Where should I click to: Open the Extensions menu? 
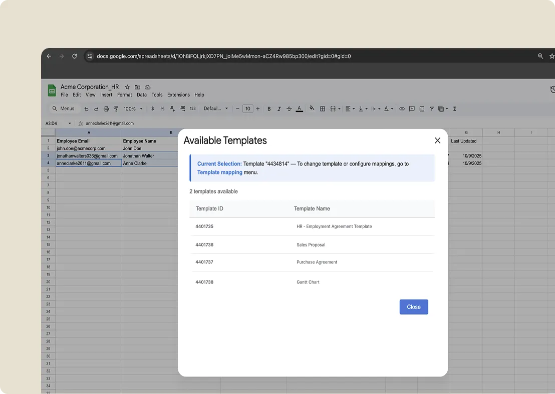[x=178, y=94]
